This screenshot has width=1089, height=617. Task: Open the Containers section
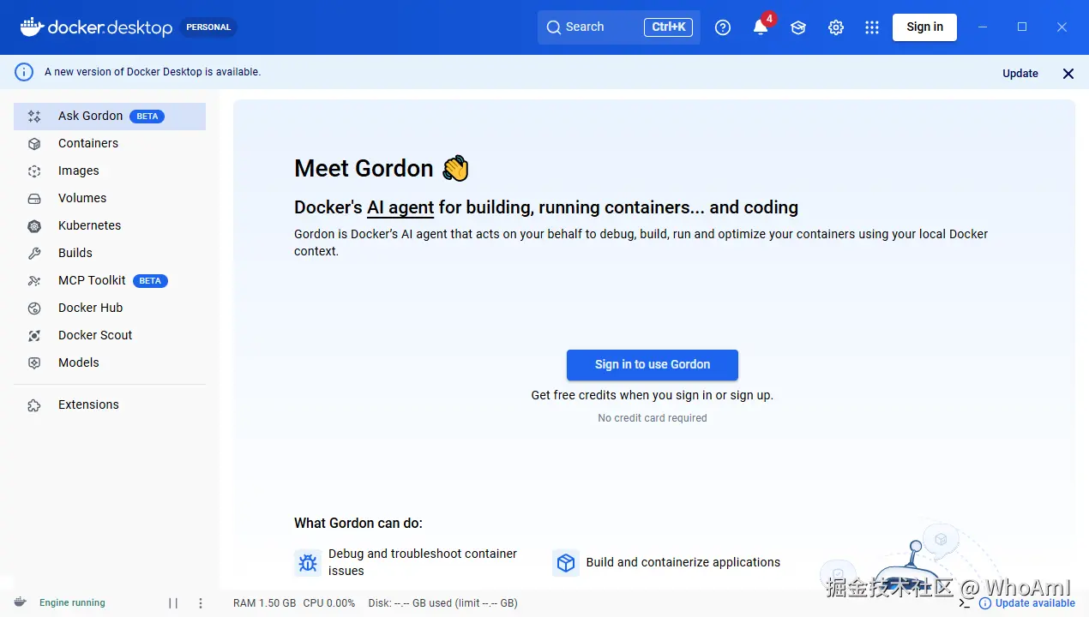click(x=88, y=143)
